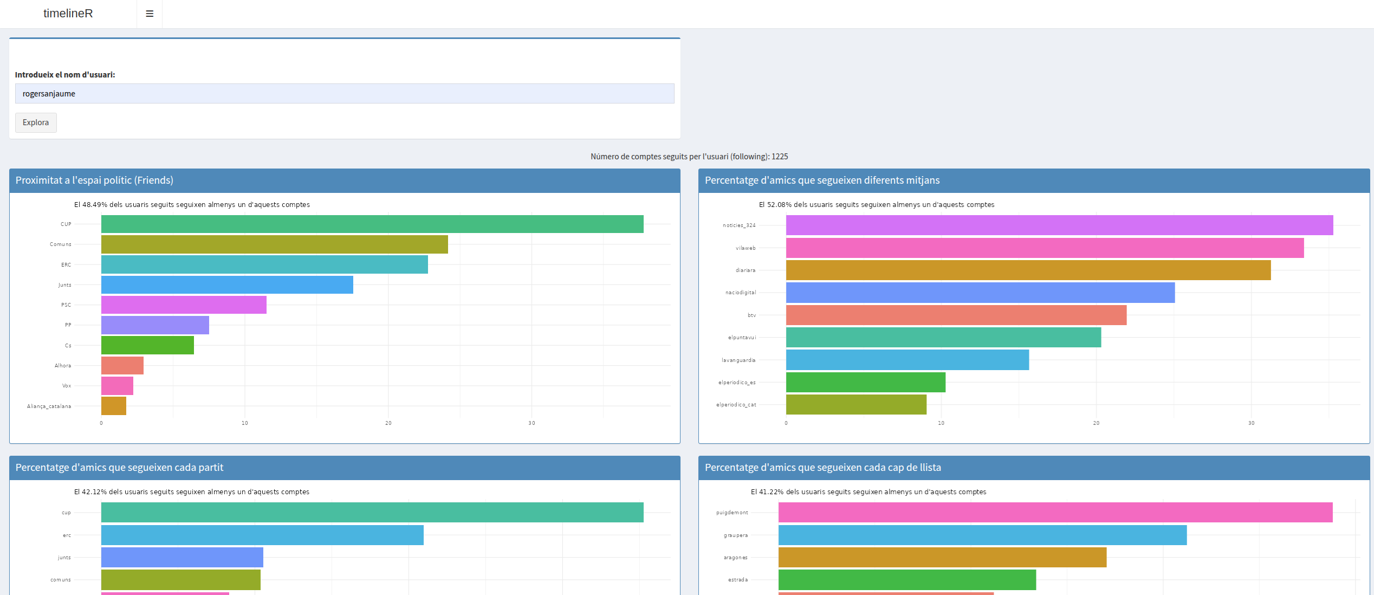
Task: Click the ERC teal bar
Action: pyautogui.click(x=264, y=264)
